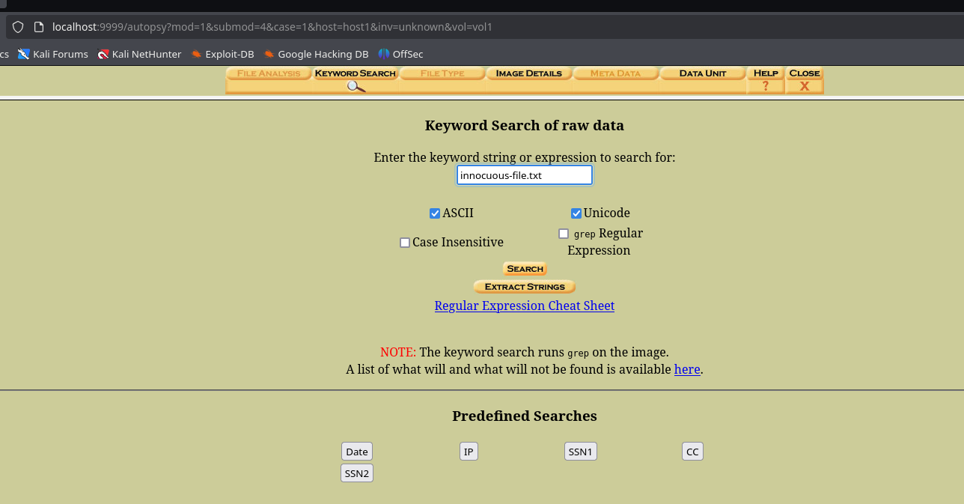Open the Kali NetHunter bookmark

coord(140,54)
